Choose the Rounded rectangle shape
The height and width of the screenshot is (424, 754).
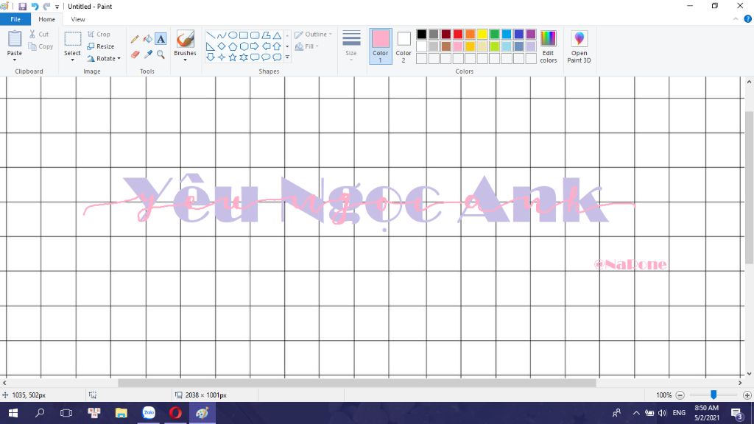255,35
